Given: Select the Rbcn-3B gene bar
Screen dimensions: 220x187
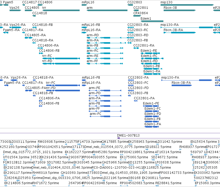Looking at the screenshot, I should [180, 10].
